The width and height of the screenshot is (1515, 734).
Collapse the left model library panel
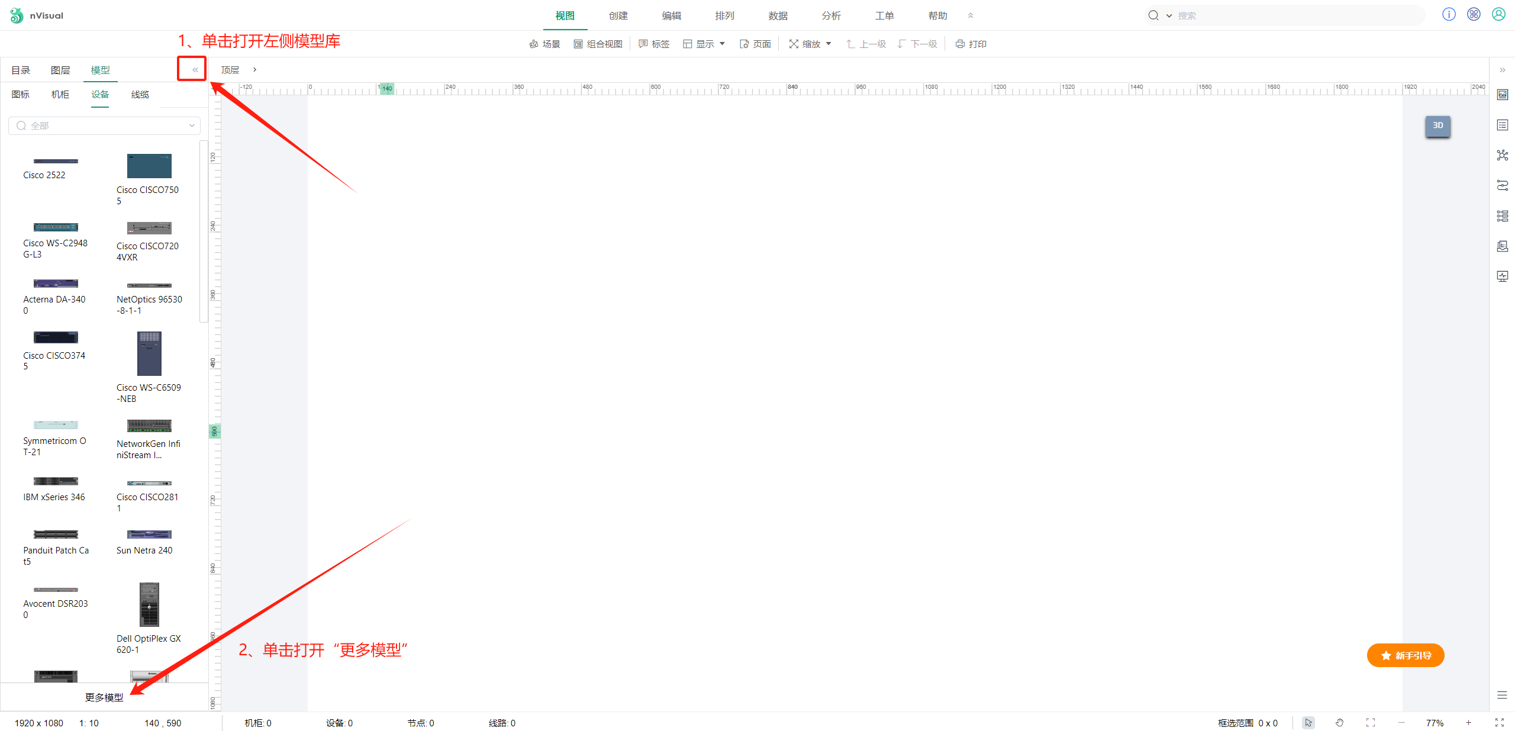pos(195,70)
